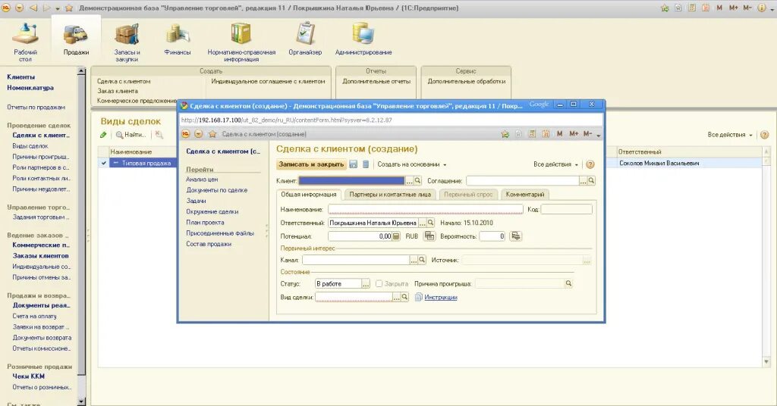777x406 pixels.
Task: Click the Найти button in Виды сделок
Action: tap(131, 135)
